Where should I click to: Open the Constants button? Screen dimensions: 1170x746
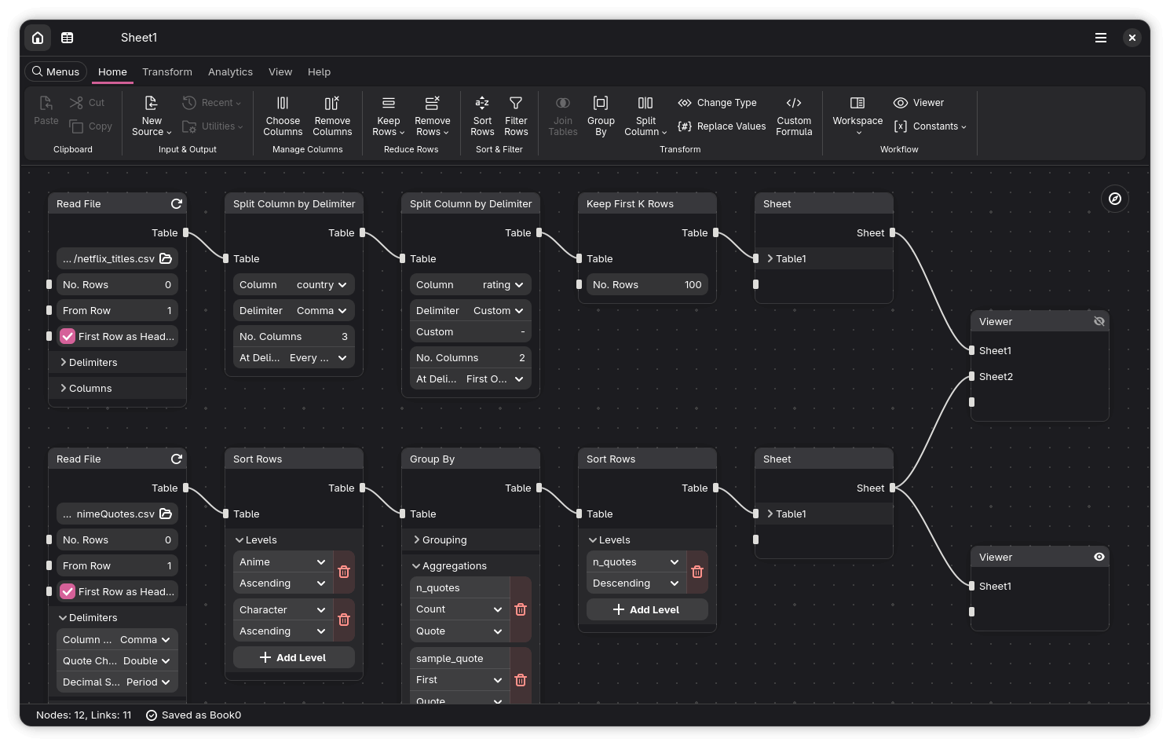(929, 126)
